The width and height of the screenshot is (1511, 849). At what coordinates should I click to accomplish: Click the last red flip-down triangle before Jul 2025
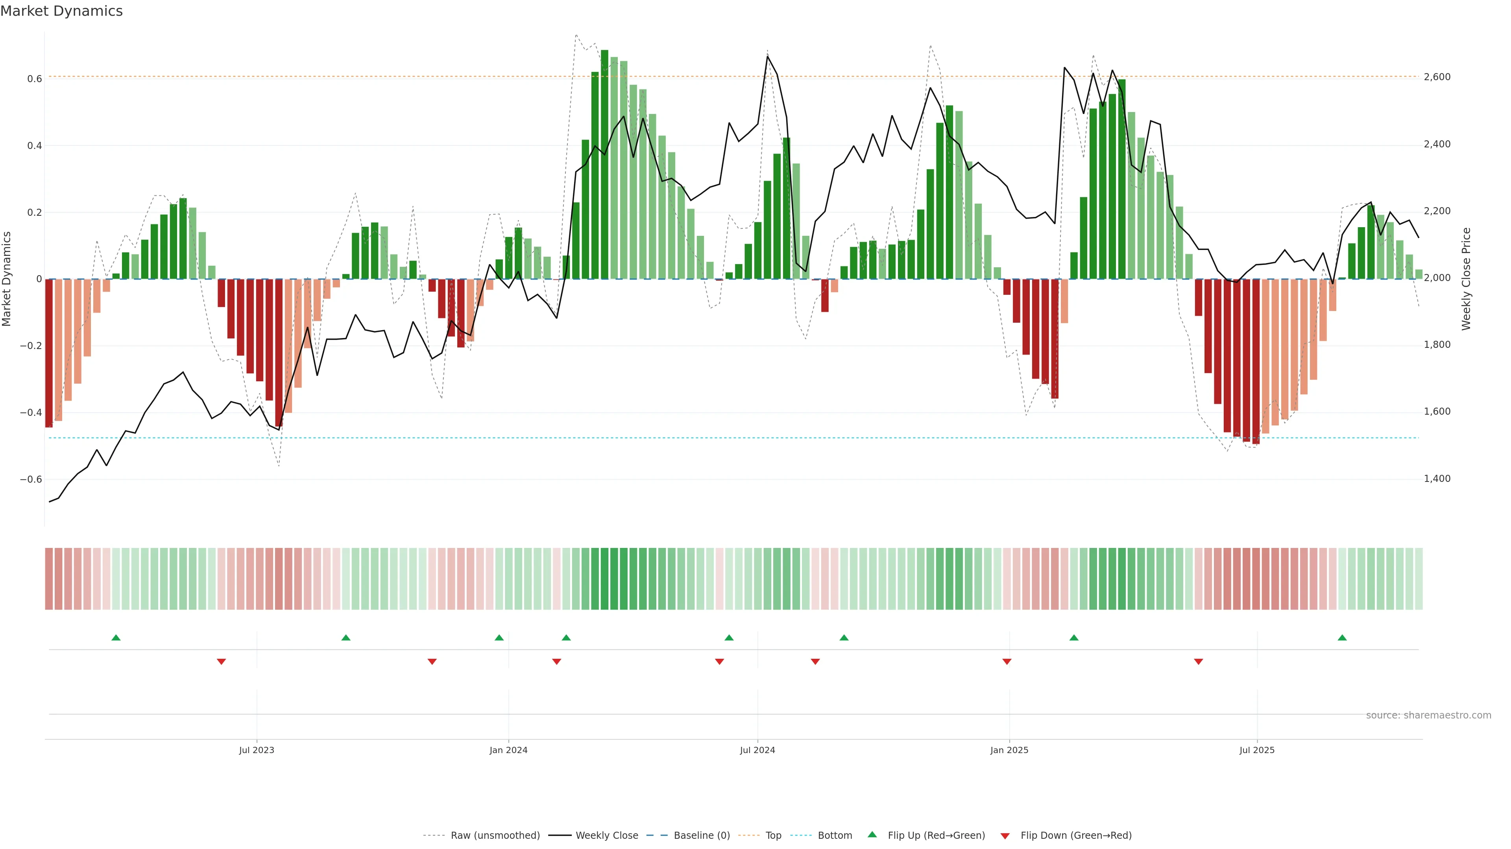[1198, 662]
